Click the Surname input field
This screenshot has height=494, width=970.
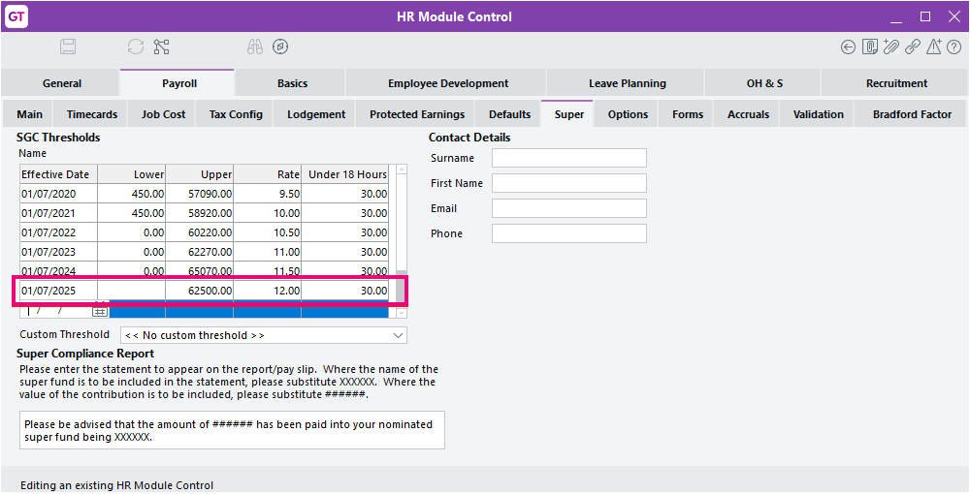pos(568,158)
